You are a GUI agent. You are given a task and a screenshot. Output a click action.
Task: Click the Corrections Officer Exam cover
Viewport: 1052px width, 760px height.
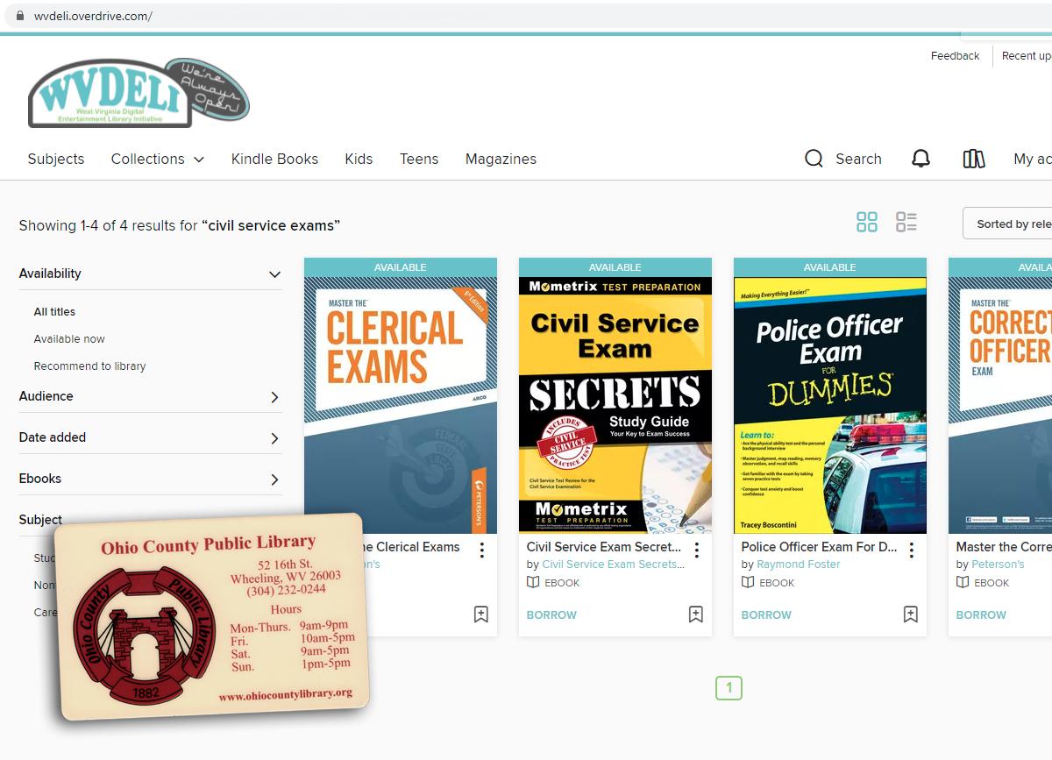tap(1000, 405)
